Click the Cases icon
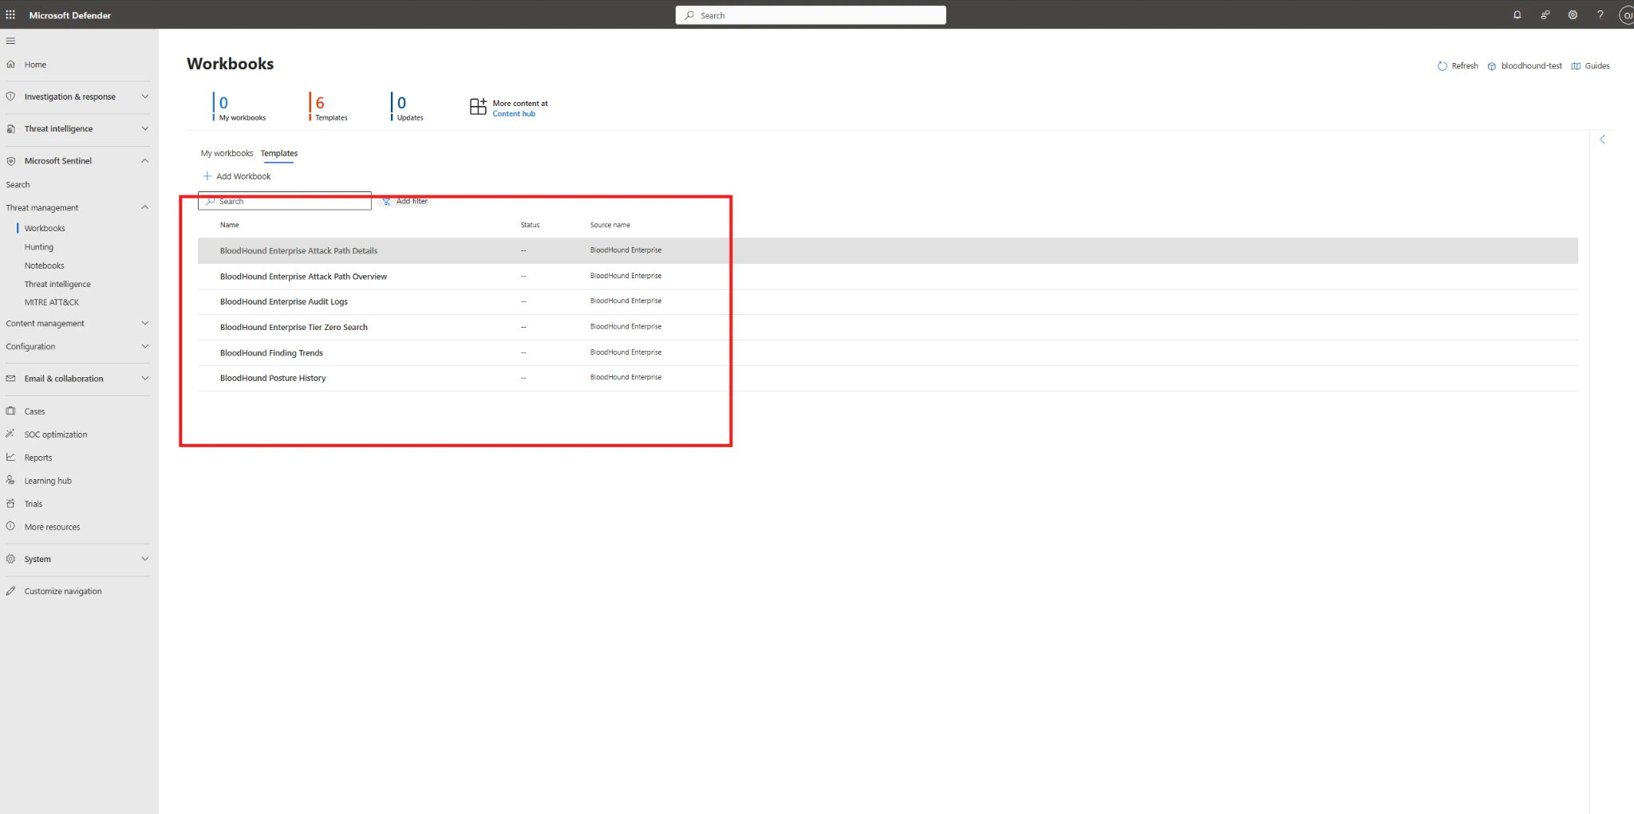This screenshot has width=1634, height=814. pyautogui.click(x=10, y=411)
